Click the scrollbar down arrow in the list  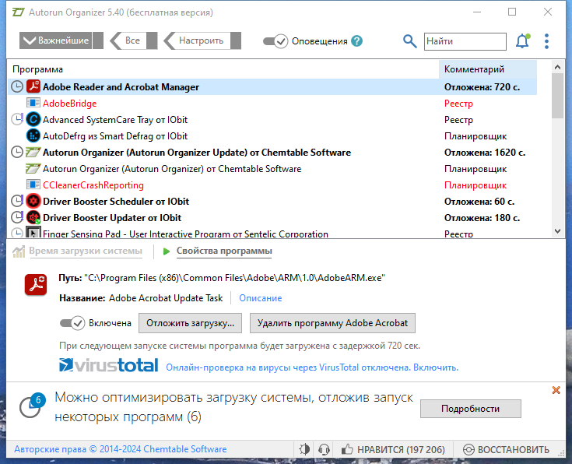[557, 230]
